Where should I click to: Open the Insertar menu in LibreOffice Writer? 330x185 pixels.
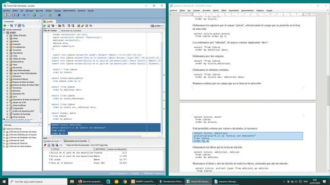(x=196, y=10)
